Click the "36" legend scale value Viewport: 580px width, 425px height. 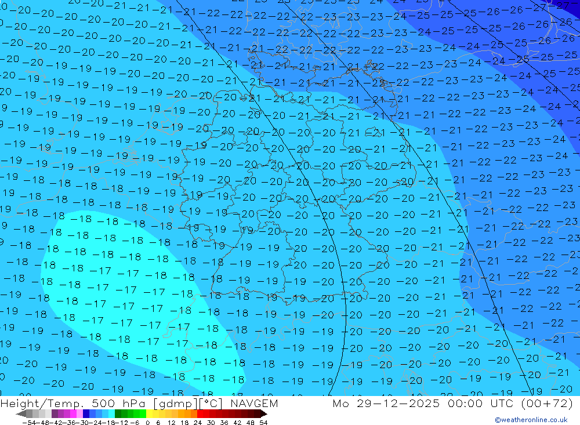pyautogui.click(x=224, y=423)
